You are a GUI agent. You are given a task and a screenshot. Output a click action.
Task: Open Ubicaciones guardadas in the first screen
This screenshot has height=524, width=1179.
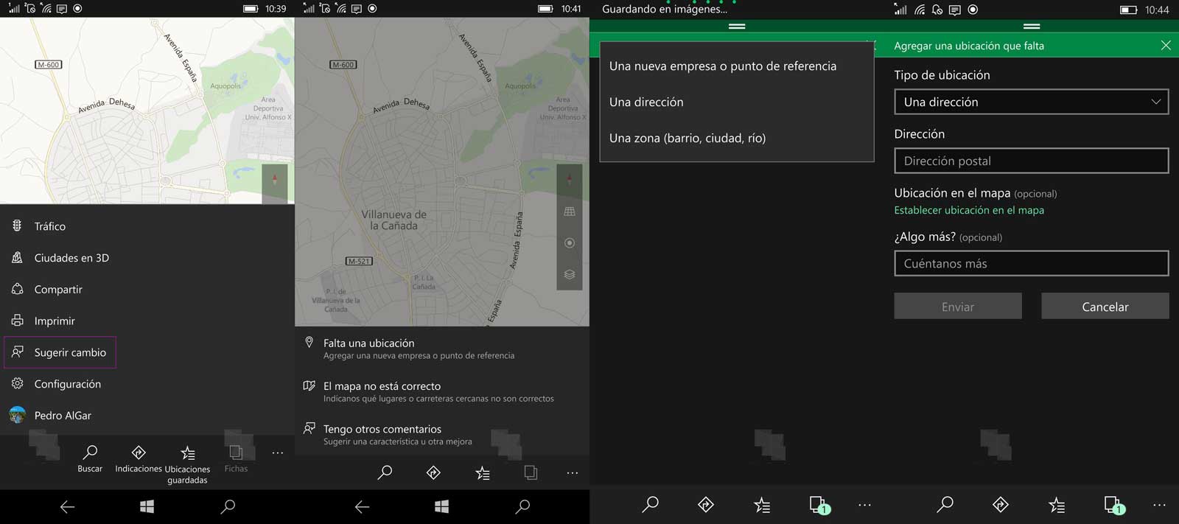[187, 464]
